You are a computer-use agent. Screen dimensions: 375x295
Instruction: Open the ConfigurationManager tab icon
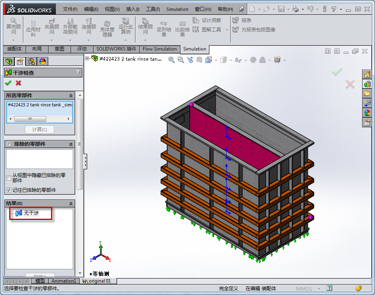(31, 61)
